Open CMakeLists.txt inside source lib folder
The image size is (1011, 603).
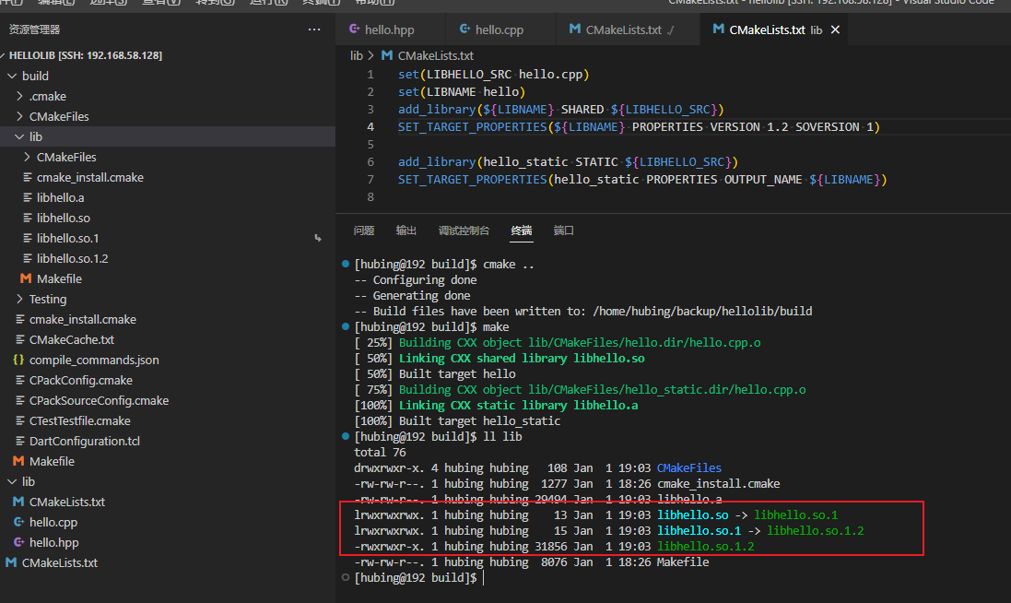coord(67,502)
